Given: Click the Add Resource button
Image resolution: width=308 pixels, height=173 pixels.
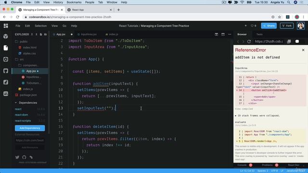Looking at the screenshot, I should click(x=30, y=148).
